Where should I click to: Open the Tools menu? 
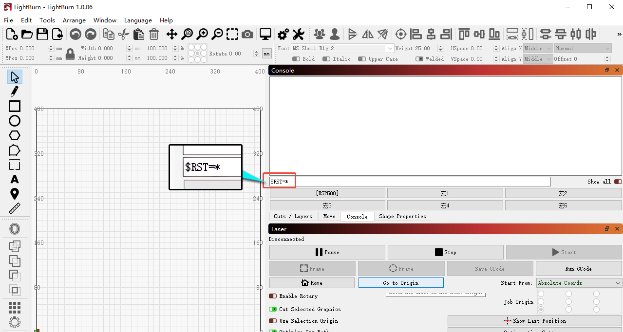click(x=47, y=20)
